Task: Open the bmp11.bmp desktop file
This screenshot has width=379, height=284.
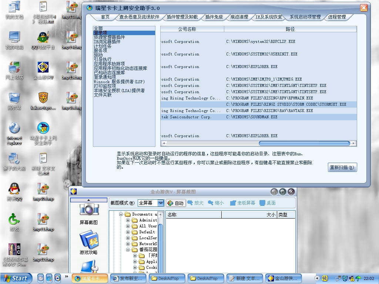Action: tap(43, 222)
